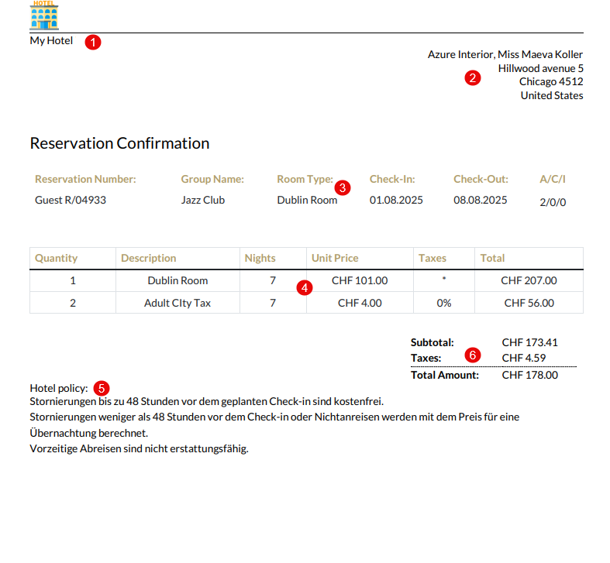Select red marker 3 near Room Type
Image resolution: width=610 pixels, height=563 pixels.
[343, 187]
